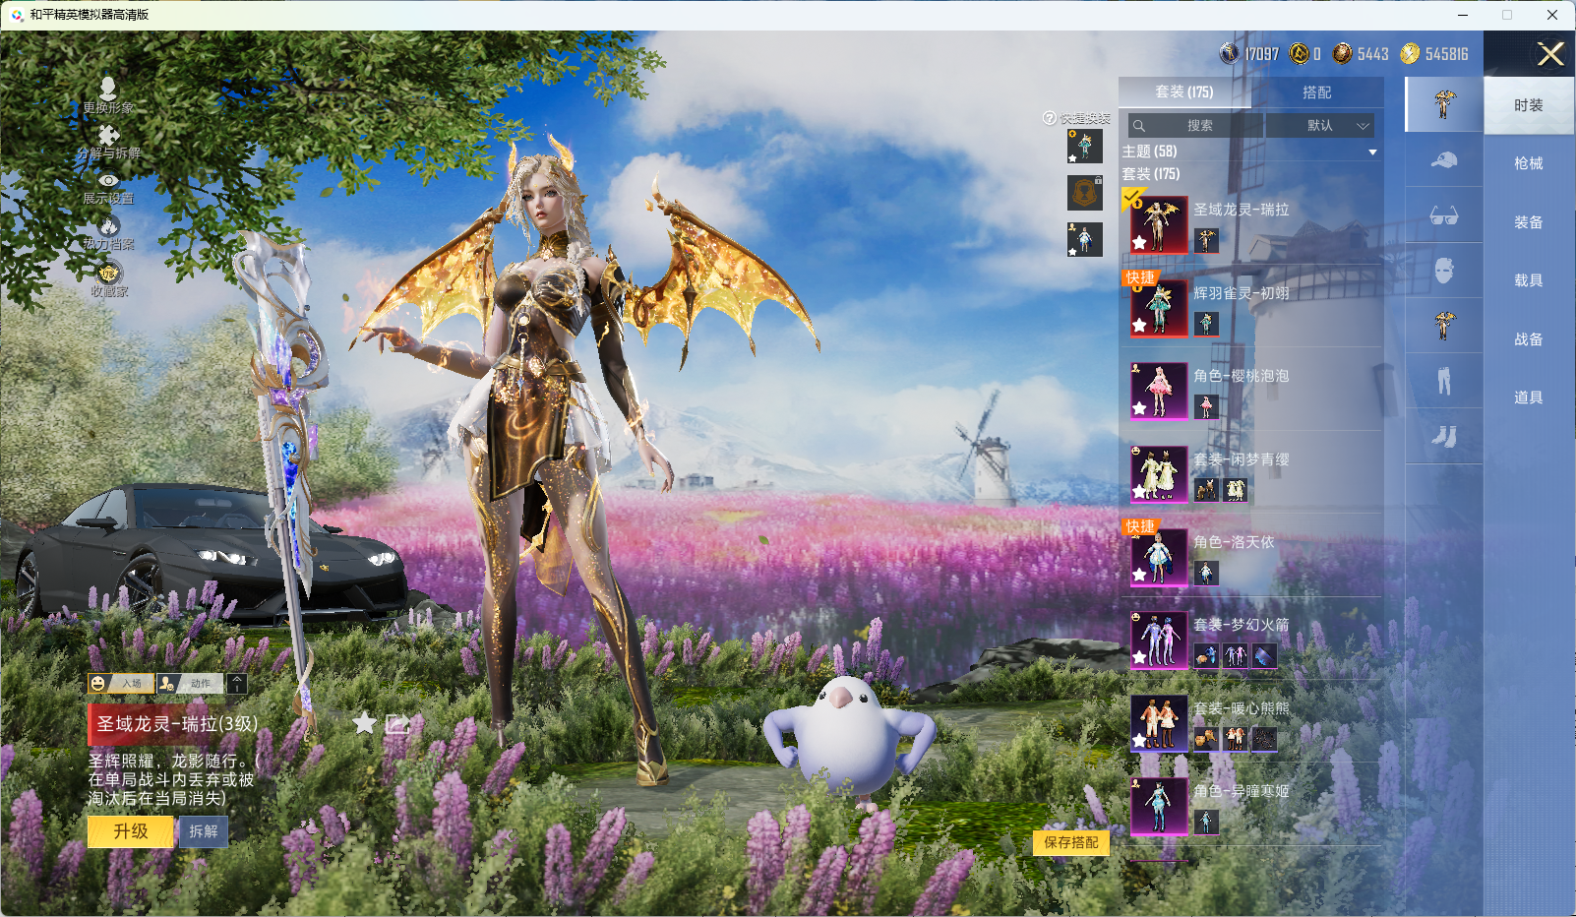The image size is (1576, 917).
Task: Expand the up-arrow panel next to 动作
Action: (x=237, y=683)
